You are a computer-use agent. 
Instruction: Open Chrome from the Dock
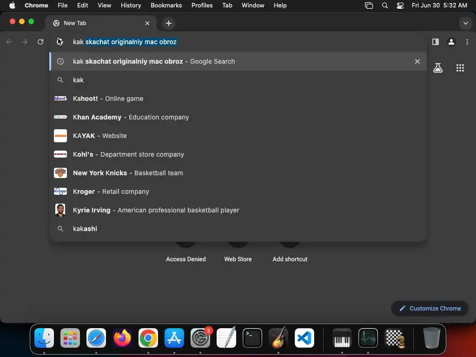coord(148,338)
